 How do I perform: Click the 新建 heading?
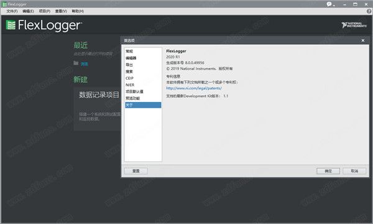click(80, 79)
